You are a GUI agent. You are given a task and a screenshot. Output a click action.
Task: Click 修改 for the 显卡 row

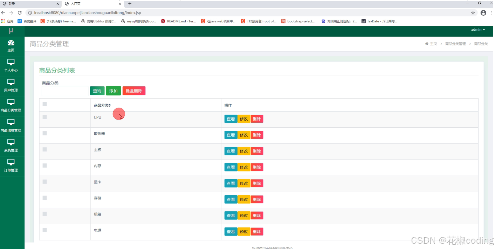(244, 183)
